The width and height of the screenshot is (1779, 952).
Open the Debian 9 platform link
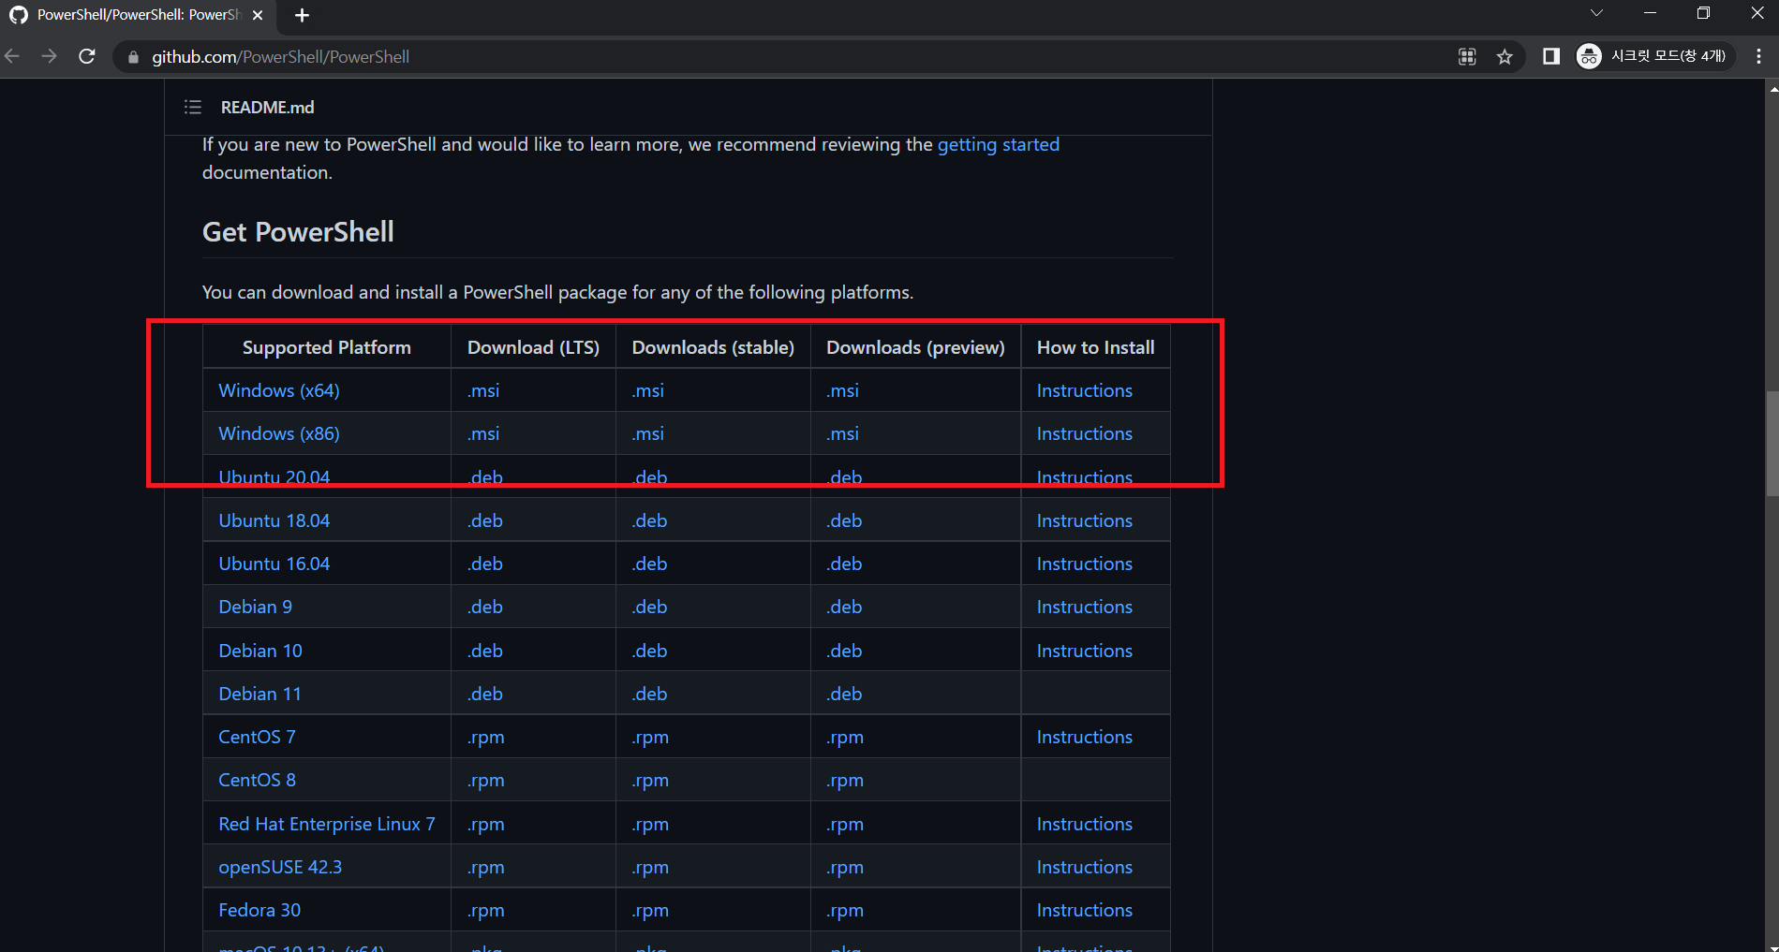pyautogui.click(x=255, y=607)
